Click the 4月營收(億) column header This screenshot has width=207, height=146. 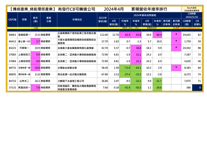[114, 23]
